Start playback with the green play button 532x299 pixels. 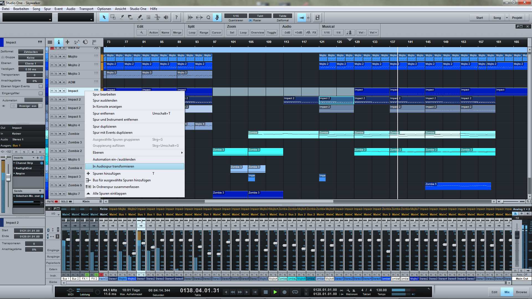pyautogui.click(x=275, y=292)
